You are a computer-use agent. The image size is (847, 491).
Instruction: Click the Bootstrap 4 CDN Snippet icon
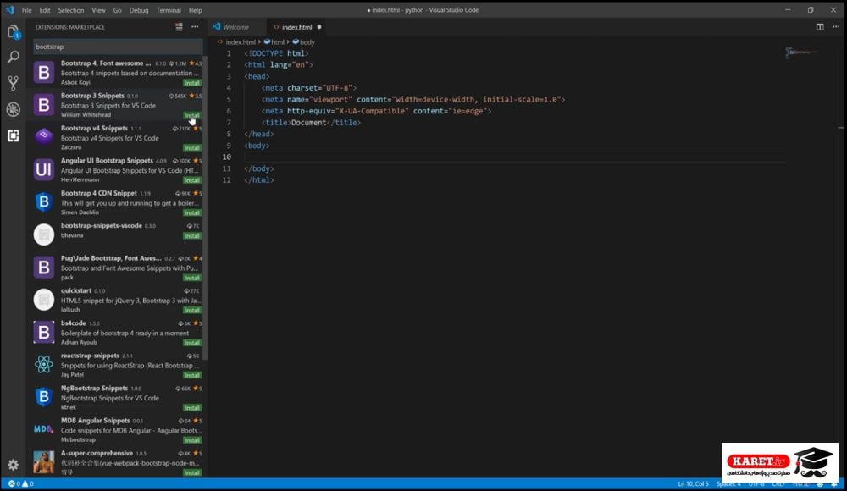tap(44, 202)
